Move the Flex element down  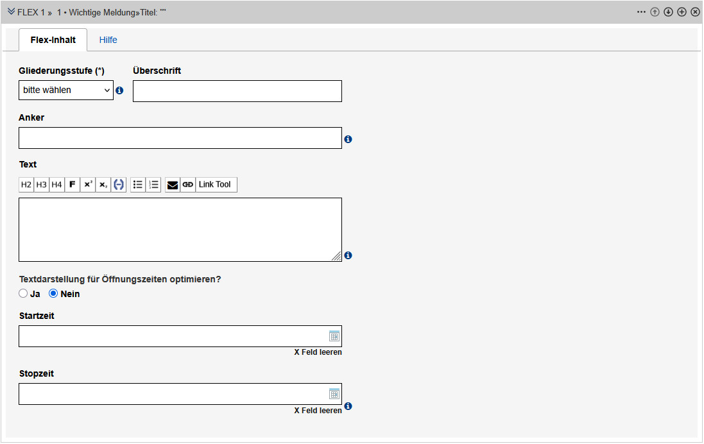coord(668,12)
